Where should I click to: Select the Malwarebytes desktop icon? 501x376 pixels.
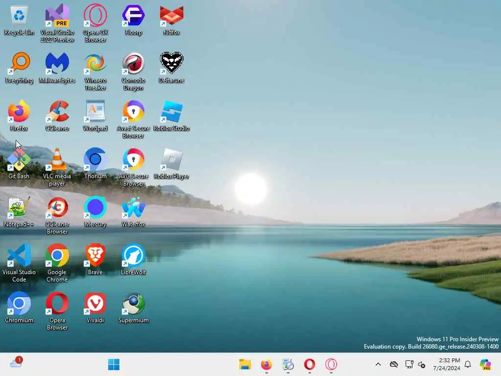[57, 68]
